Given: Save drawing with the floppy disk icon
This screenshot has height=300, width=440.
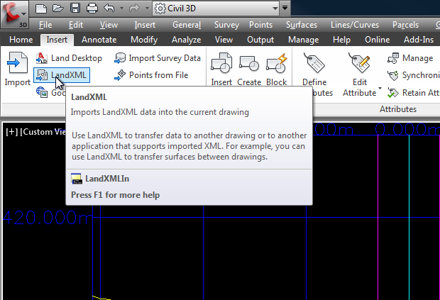Looking at the screenshot, I should point(75,9).
